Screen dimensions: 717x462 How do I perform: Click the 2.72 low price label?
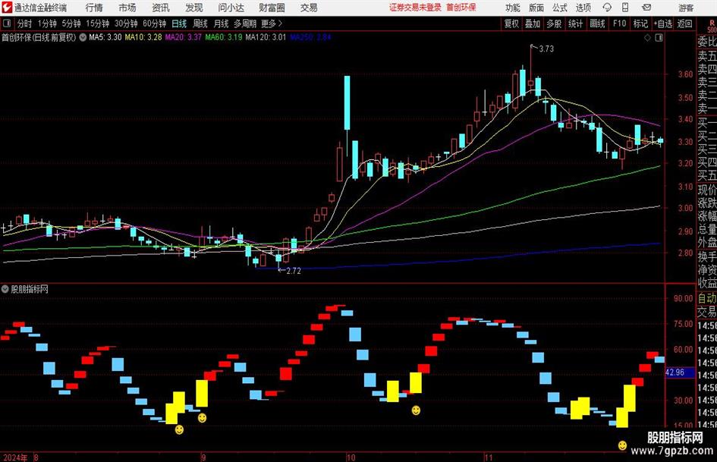click(x=294, y=271)
